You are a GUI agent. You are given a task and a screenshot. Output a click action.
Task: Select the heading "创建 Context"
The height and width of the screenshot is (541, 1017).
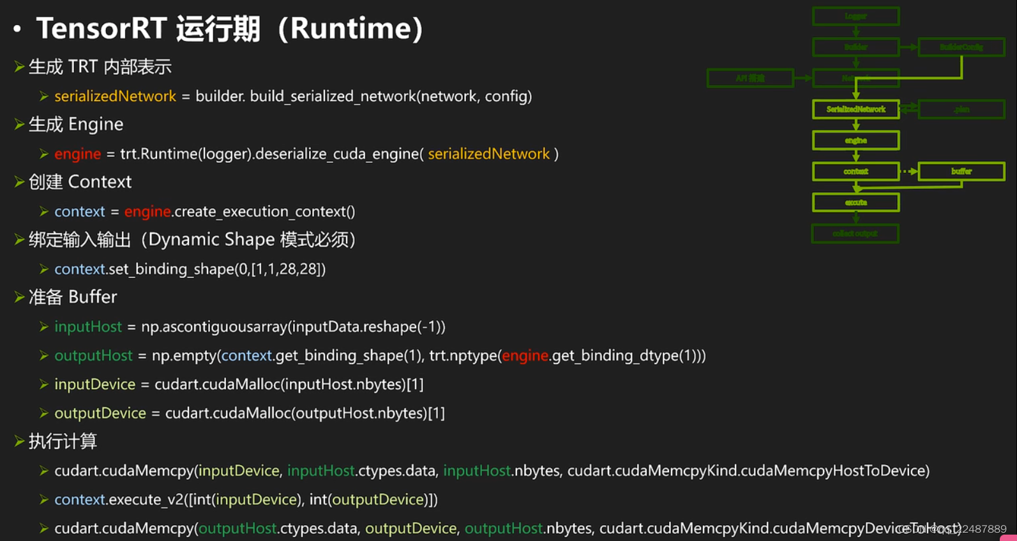(80, 181)
